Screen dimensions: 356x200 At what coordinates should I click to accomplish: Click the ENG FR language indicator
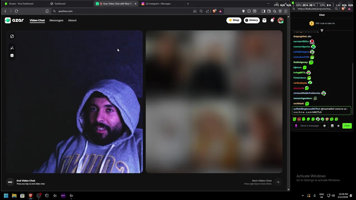(322, 196)
